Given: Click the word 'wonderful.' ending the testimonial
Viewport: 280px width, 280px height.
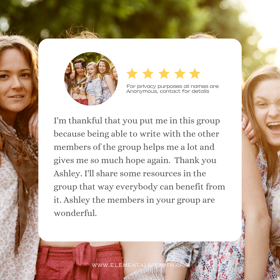Looking at the screenshot, I should (x=75, y=213).
